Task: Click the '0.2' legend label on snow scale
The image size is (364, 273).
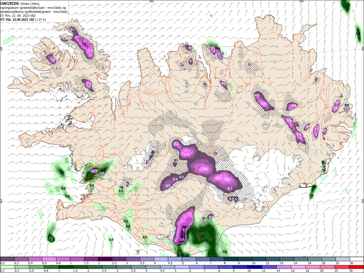Action: click(x=2, y=263)
